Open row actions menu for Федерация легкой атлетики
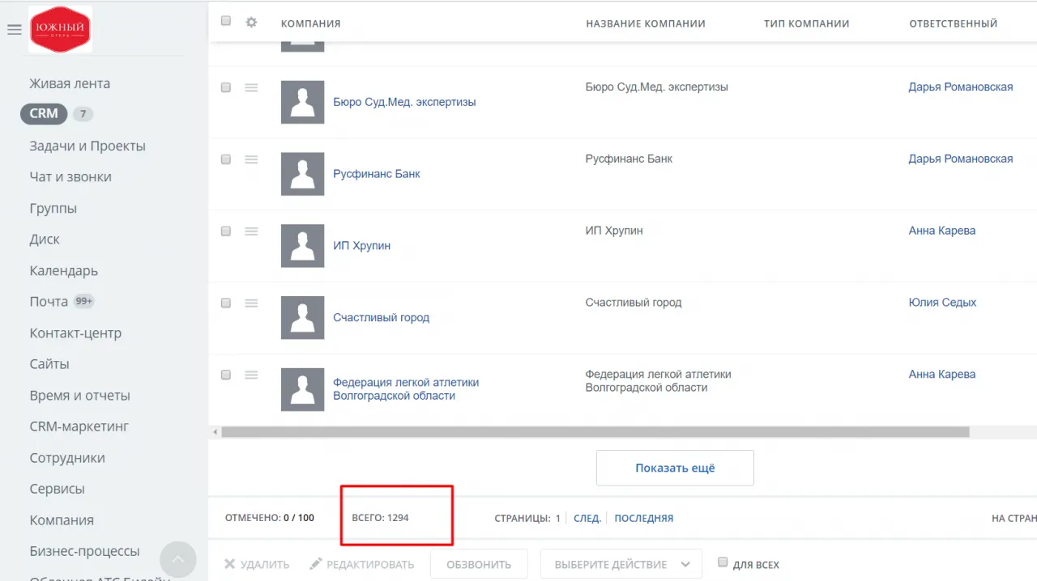 (251, 375)
